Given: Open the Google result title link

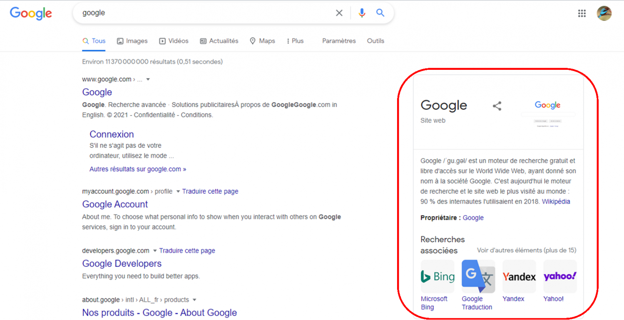Looking at the screenshot, I should pyautogui.click(x=97, y=92).
